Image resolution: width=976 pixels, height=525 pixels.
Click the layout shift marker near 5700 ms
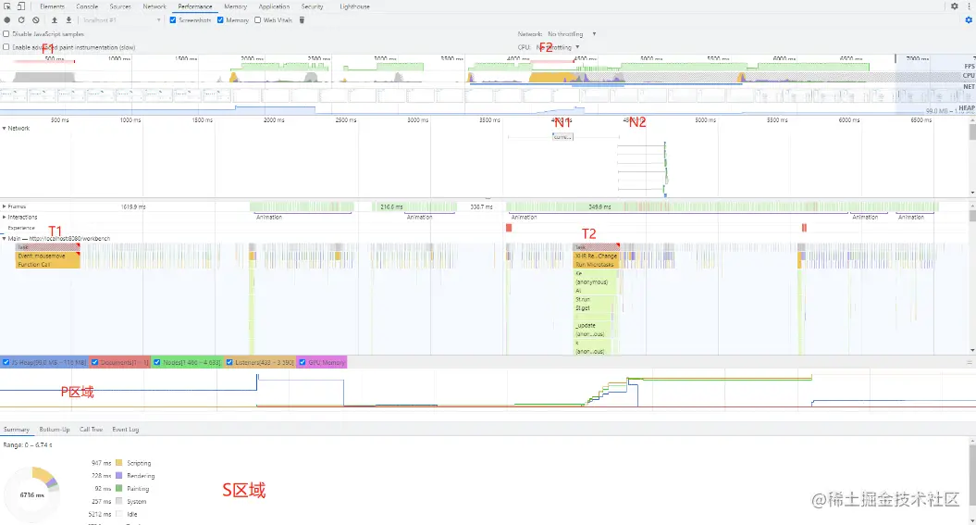804,228
